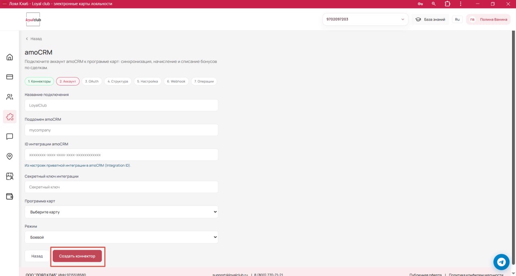Focus the Поддомен amoCRM input field
Screen dimensions: 516x276
(121, 130)
